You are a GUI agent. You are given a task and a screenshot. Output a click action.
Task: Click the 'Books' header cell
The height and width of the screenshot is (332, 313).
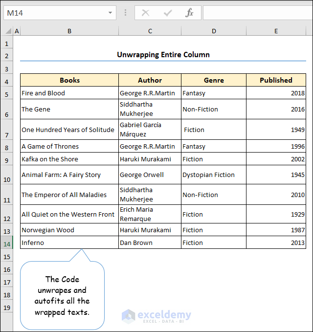pos(69,80)
